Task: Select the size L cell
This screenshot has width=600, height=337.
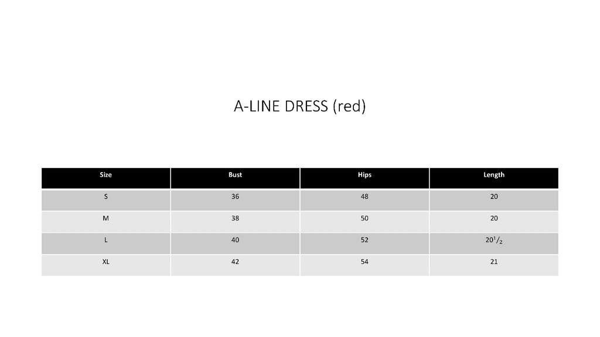Action: [x=106, y=240]
